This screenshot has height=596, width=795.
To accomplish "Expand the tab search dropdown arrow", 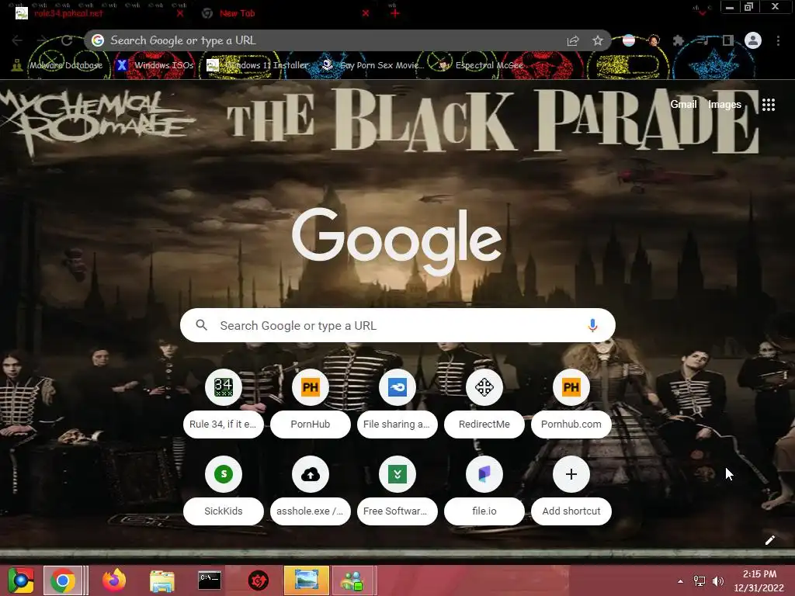I will [702, 12].
